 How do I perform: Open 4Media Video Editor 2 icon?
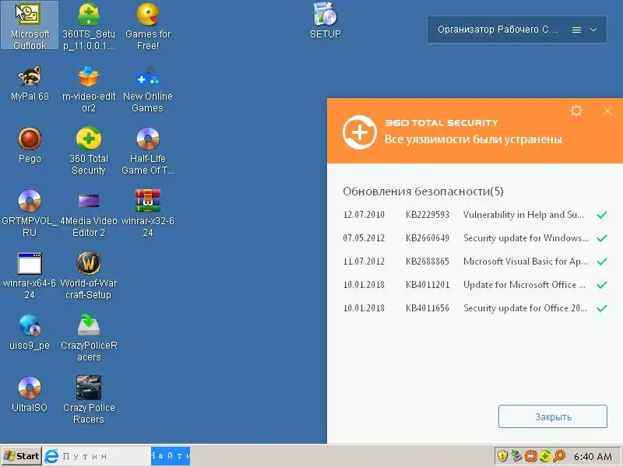click(x=89, y=213)
